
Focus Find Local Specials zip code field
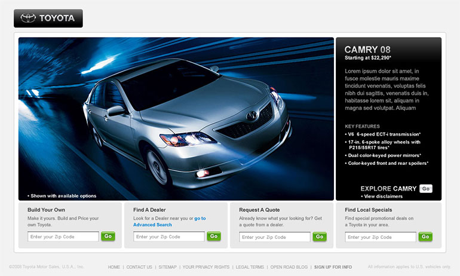point(380,237)
